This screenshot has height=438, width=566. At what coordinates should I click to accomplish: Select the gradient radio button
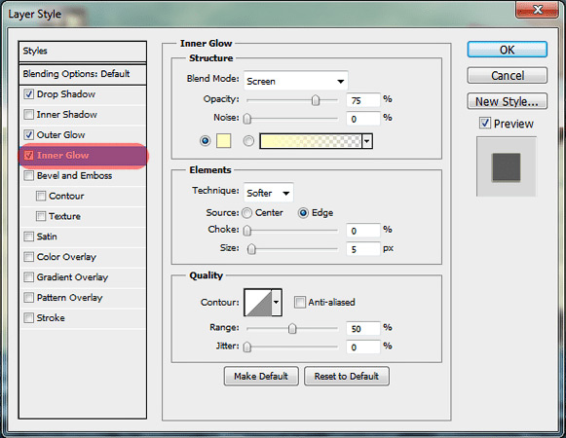[x=248, y=141]
